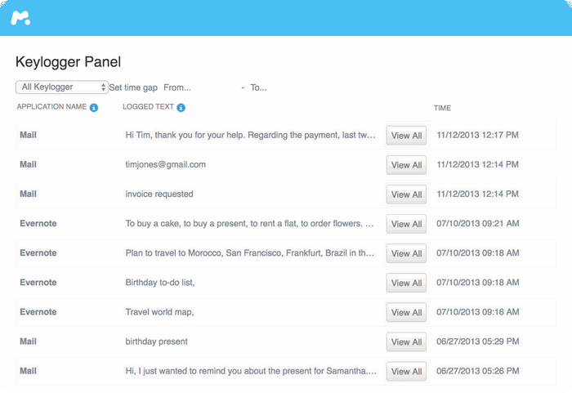
Task: Select the Evernote row at 09:16 AM
Action: [286, 312]
